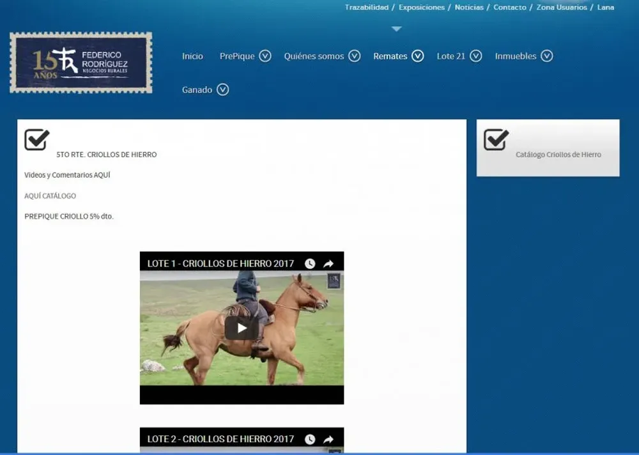Image resolution: width=639 pixels, height=455 pixels.
Task: Click the checkmark icon beside 5TO RTE. Criollos de Hierro
Action: pos(36,139)
